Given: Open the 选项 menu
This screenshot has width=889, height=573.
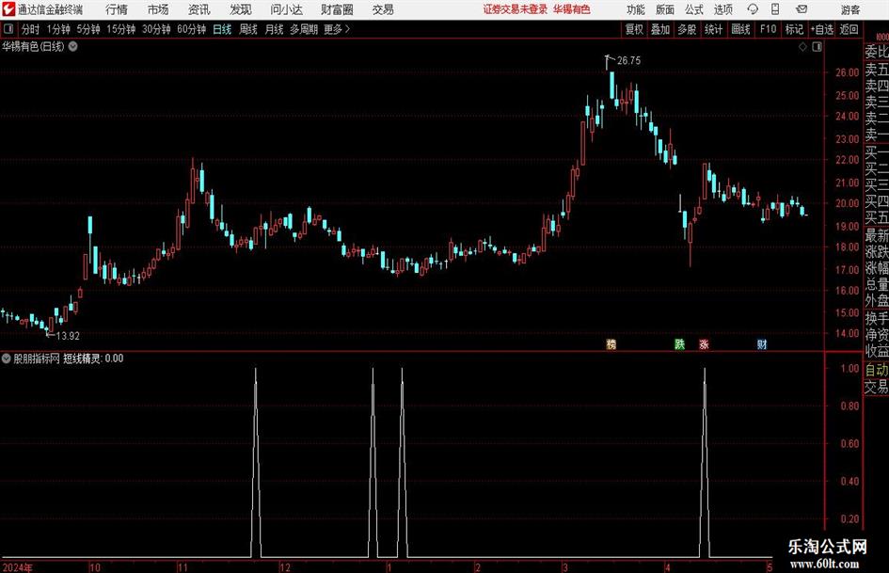Looking at the screenshot, I should coord(722,9).
